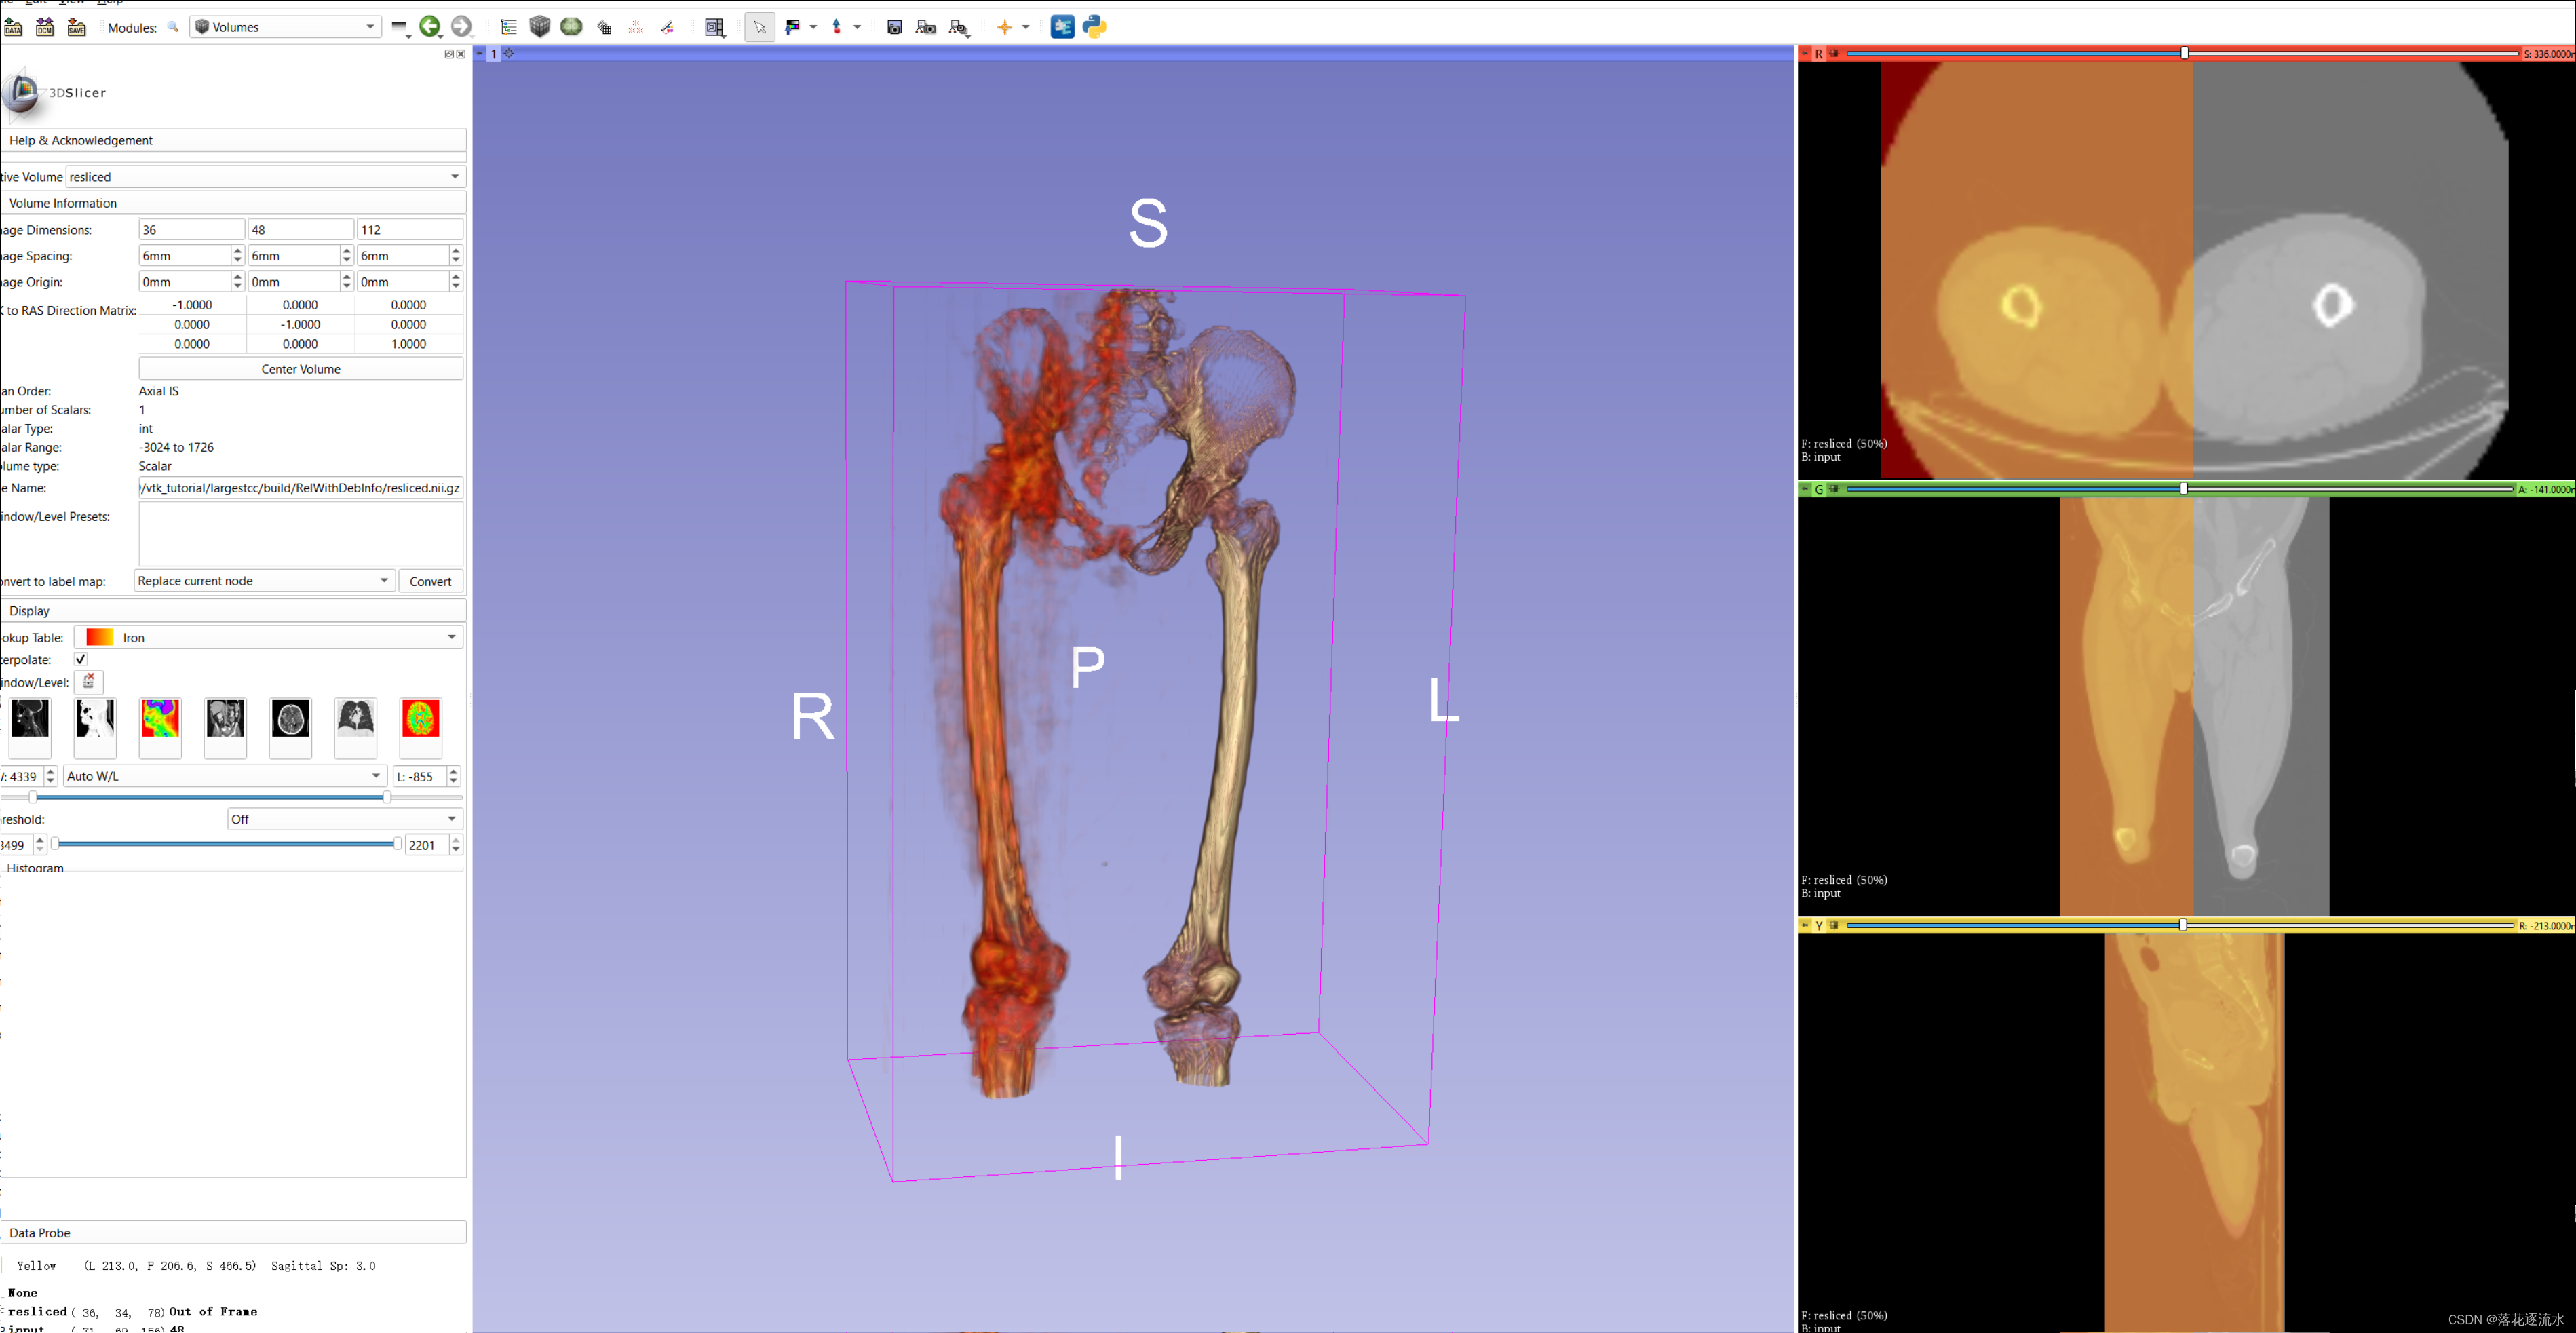Viewport: 2576px width, 1333px height.
Task: Open the Python console icon
Action: pos(1094,27)
